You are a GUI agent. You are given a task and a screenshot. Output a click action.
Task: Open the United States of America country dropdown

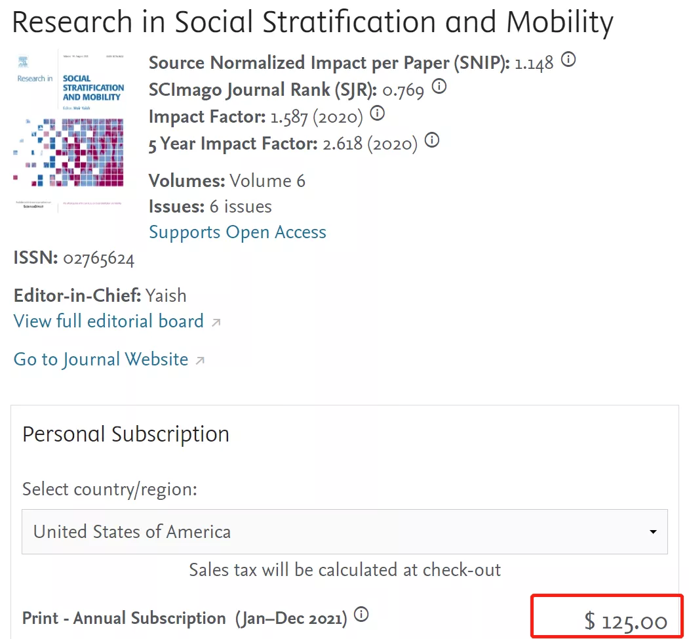tap(344, 531)
